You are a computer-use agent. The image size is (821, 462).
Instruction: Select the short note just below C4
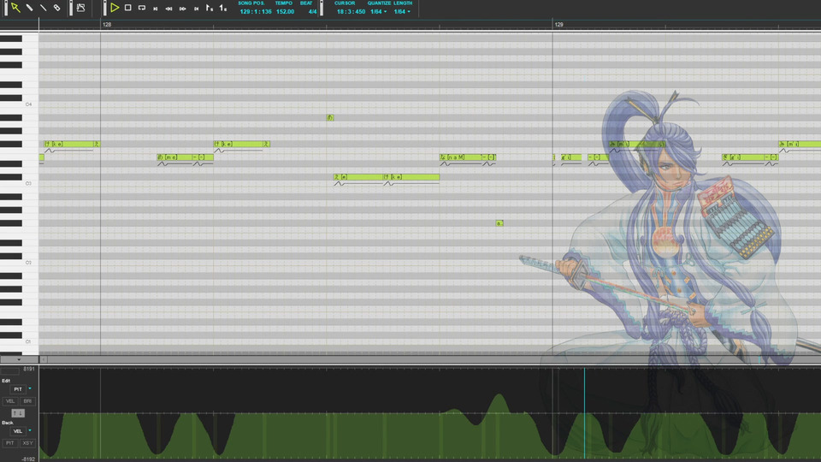pyautogui.click(x=330, y=118)
